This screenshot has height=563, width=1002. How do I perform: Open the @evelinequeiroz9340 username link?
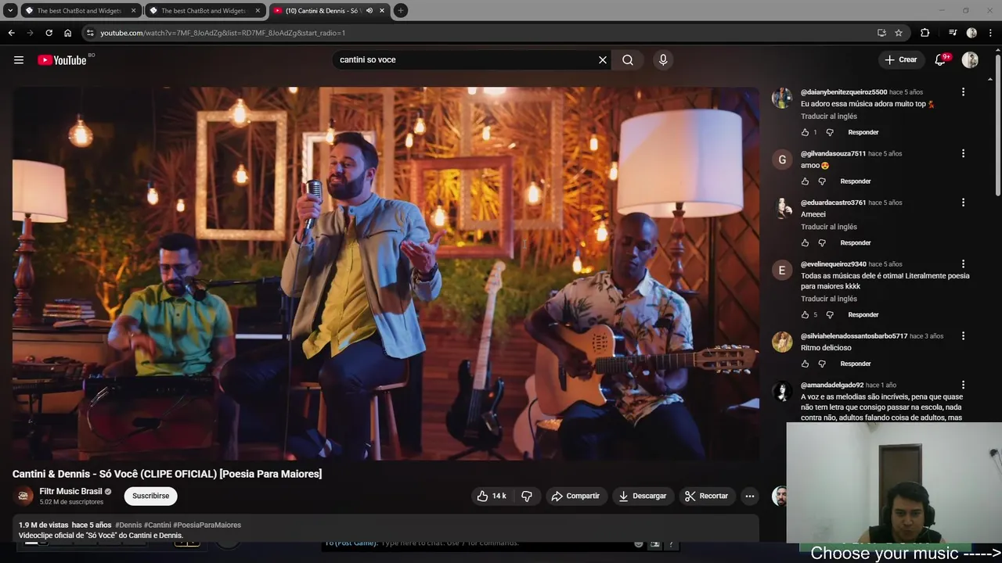click(x=833, y=264)
